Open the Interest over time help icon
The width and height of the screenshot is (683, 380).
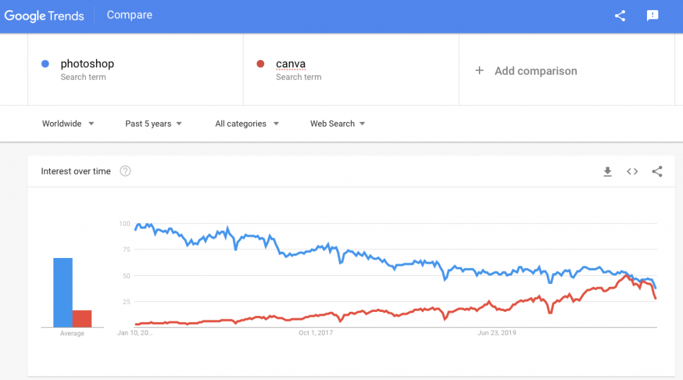pos(125,171)
